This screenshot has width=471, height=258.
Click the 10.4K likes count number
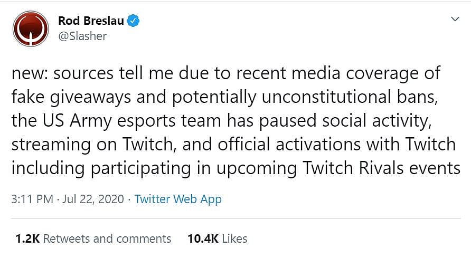point(203,238)
